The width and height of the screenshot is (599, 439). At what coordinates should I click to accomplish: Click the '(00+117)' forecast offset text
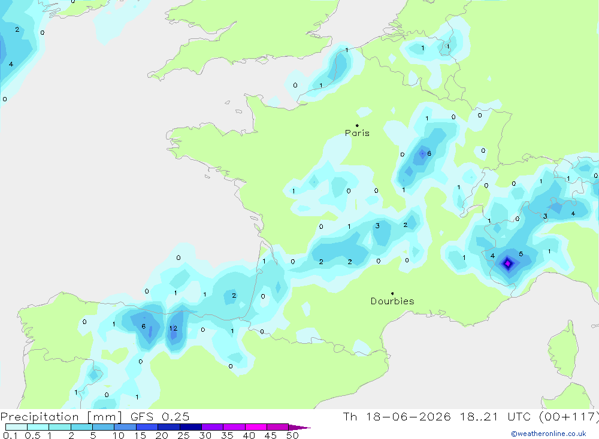pyautogui.click(x=569, y=417)
